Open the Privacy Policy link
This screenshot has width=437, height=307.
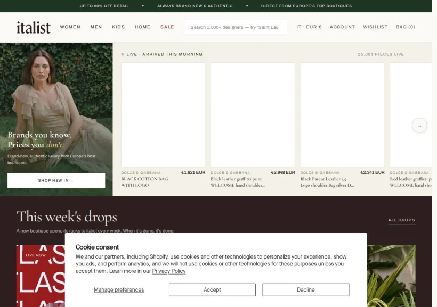[x=169, y=271]
